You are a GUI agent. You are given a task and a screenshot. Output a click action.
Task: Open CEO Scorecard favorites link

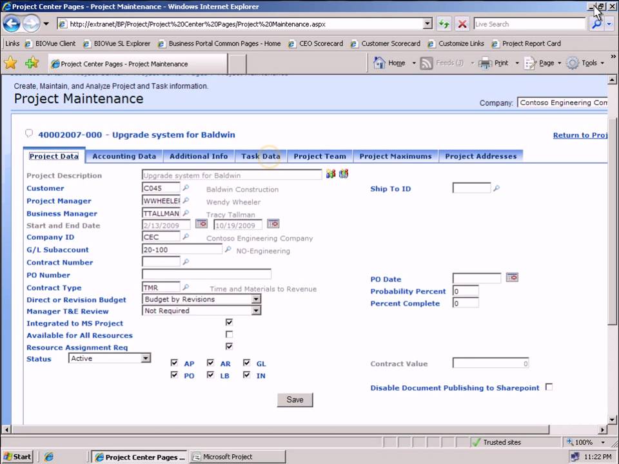[316, 43]
